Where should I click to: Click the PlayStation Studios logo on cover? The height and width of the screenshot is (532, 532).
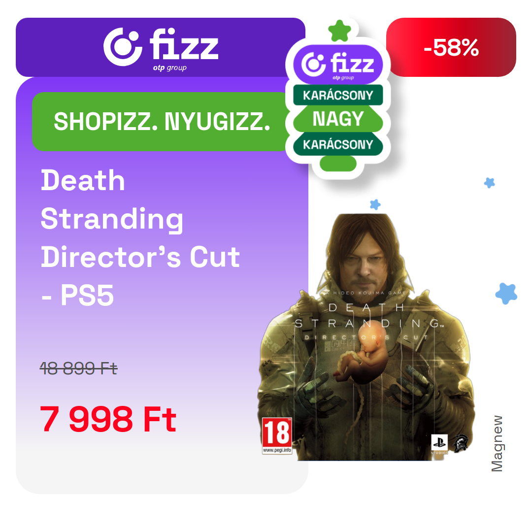coord(439,444)
